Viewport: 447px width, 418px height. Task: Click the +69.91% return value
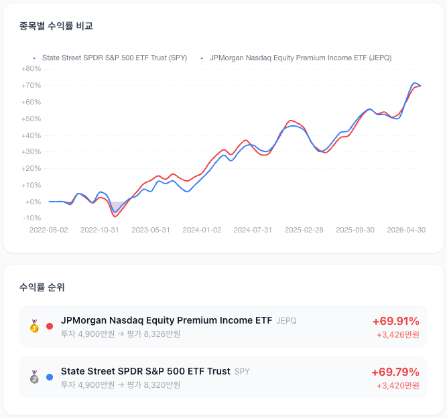point(396,321)
